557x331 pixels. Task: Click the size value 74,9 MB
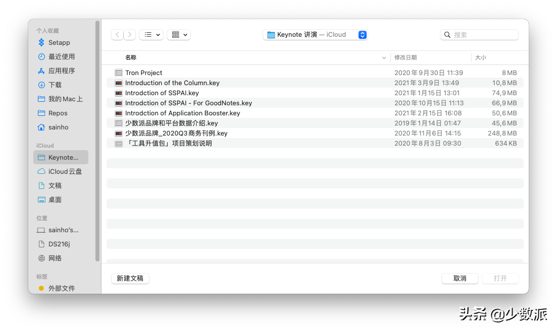tap(504, 93)
